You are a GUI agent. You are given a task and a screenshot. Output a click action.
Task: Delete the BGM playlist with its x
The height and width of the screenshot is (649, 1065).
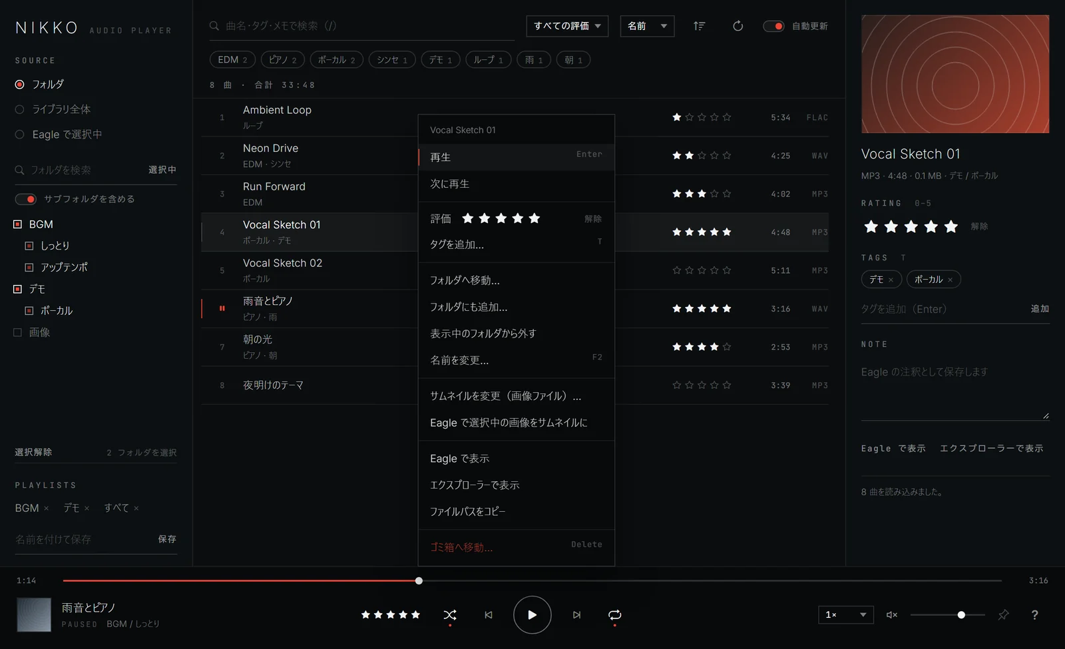point(46,509)
